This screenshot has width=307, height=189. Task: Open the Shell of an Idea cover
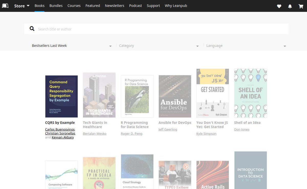coord(250,93)
